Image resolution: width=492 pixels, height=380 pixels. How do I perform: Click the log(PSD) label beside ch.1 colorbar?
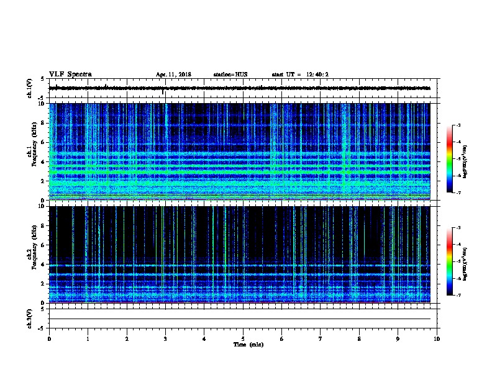point(465,161)
